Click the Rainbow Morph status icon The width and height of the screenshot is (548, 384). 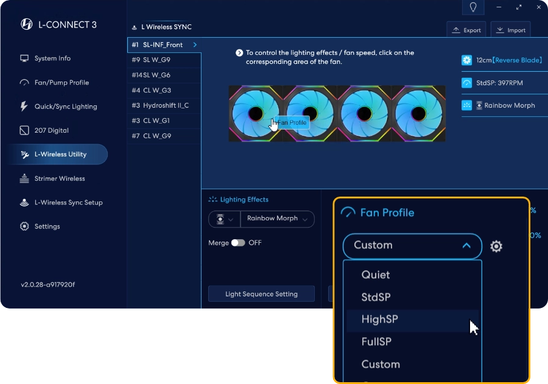pyautogui.click(x=467, y=105)
